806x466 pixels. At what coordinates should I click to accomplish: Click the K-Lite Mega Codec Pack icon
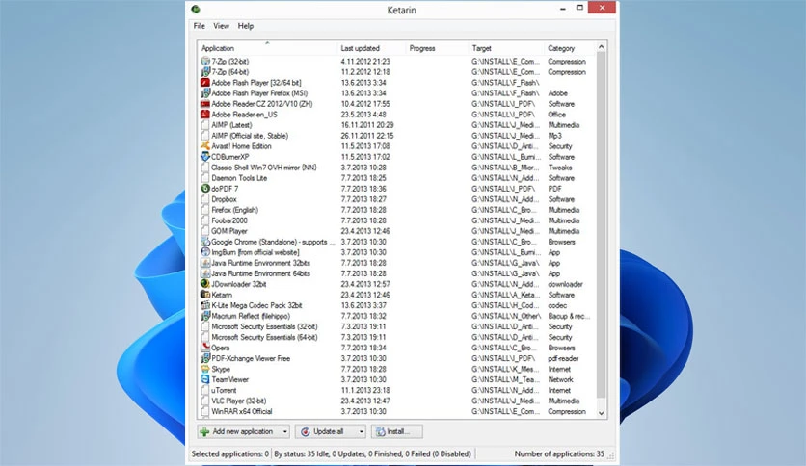(205, 305)
